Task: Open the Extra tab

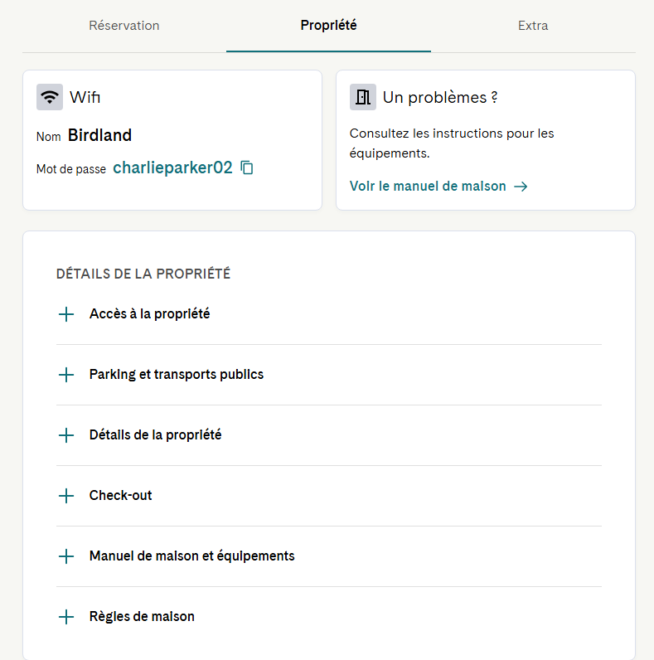Action: pyautogui.click(x=533, y=26)
